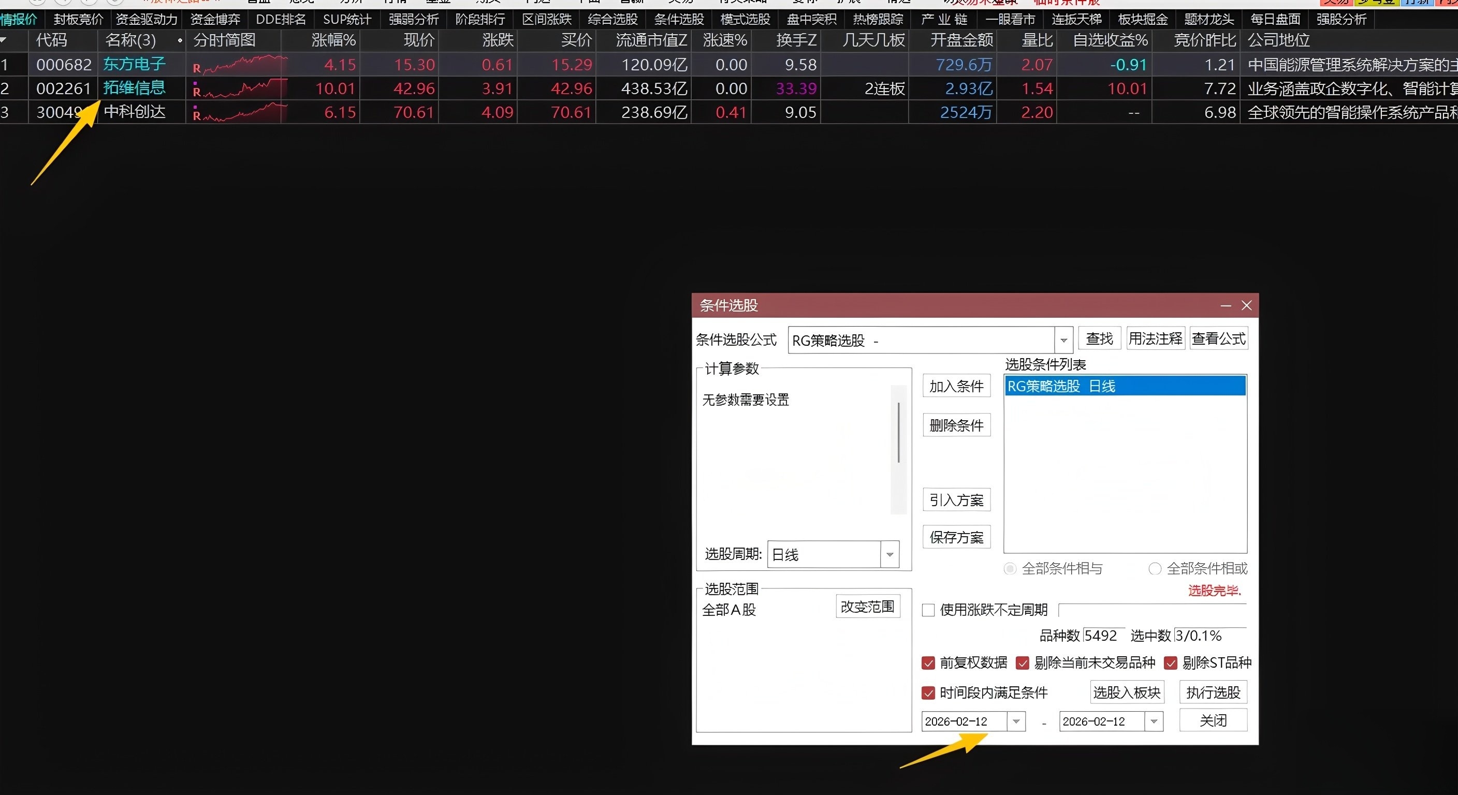Image resolution: width=1458 pixels, height=795 pixels.
Task: Open the 板块掘金 tab
Action: click(x=1142, y=19)
